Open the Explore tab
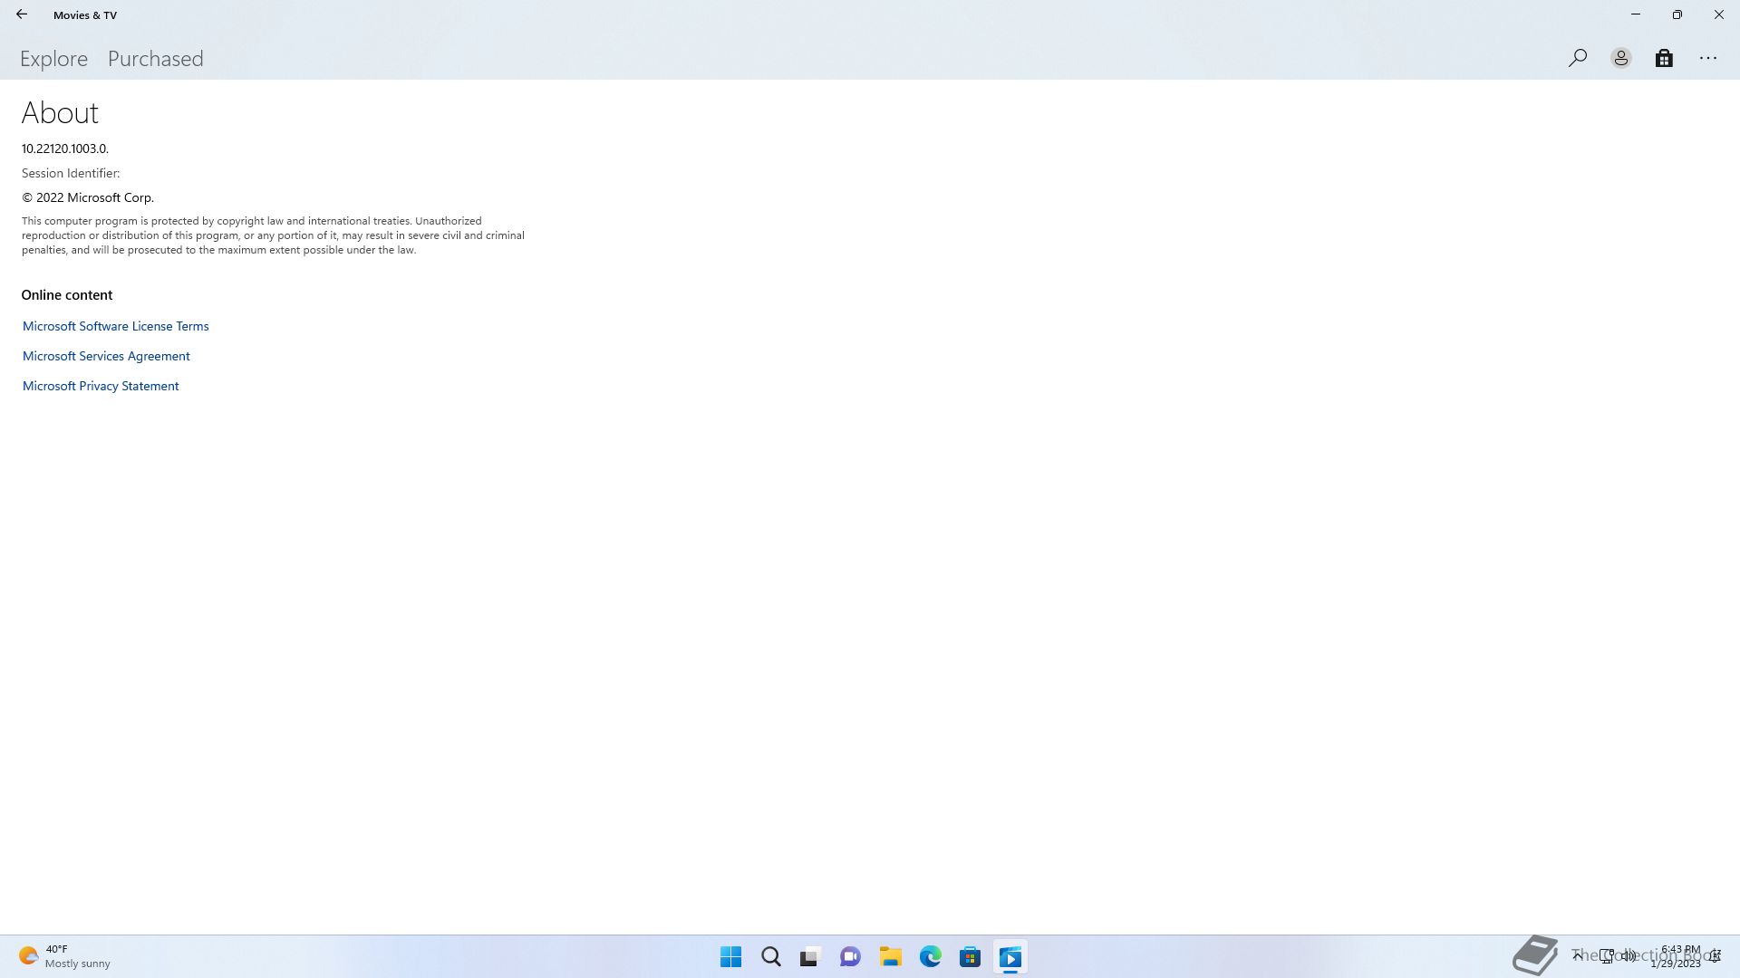Screen dimensions: 1740x978 pos(53,59)
